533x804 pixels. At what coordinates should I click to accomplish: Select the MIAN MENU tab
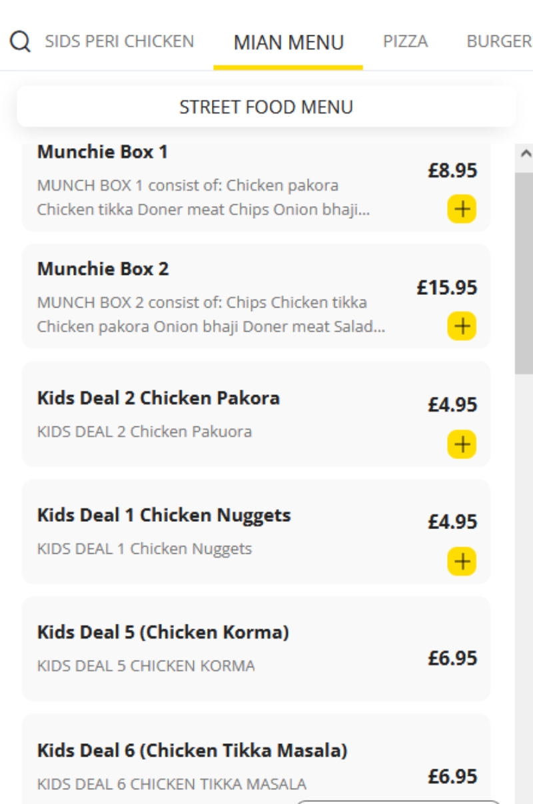[288, 43]
